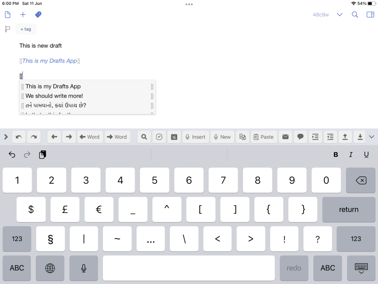Move cursor right one character

click(69, 137)
